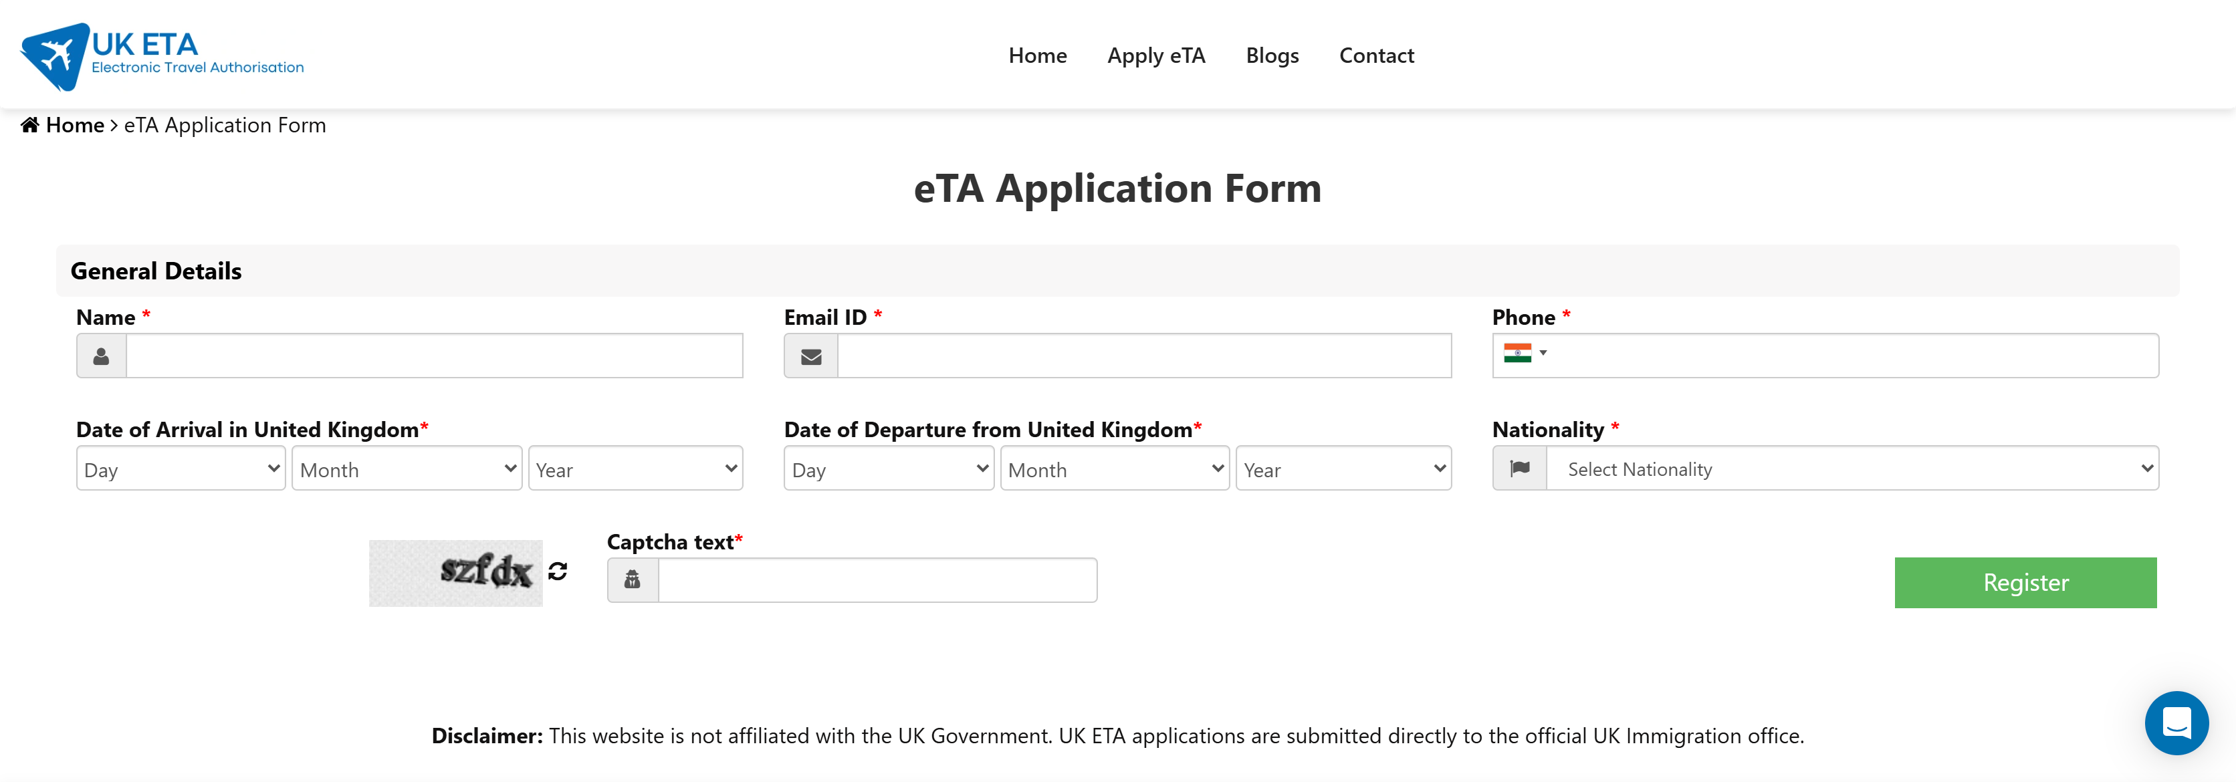Open the Blogs menu item

[x=1272, y=55]
